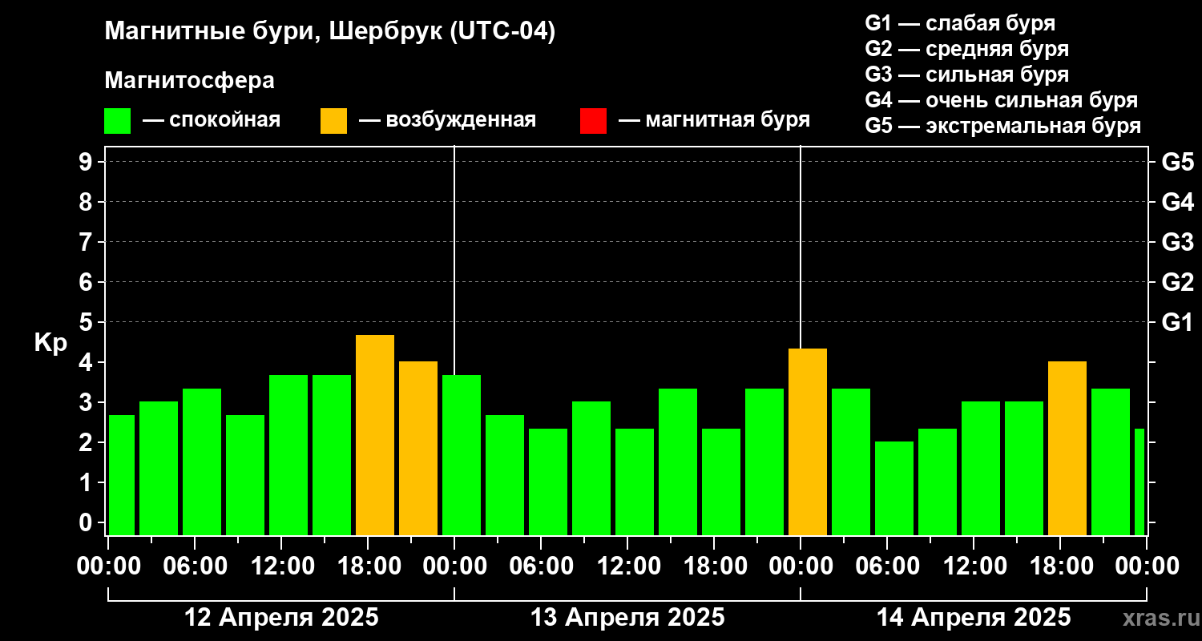The width and height of the screenshot is (1202, 641).
Task: Click the '06:00' time label under 12 April
Action: click(x=195, y=566)
